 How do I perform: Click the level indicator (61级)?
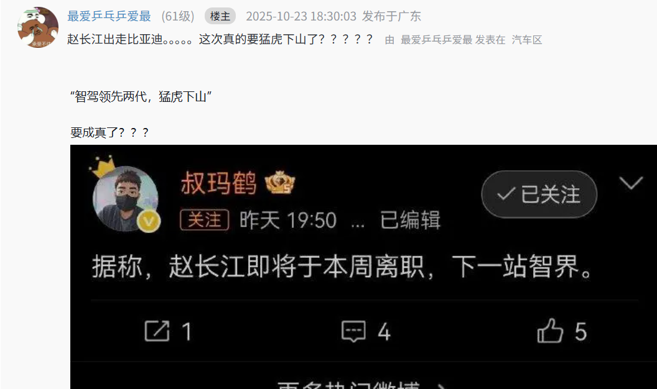pyautogui.click(x=178, y=16)
